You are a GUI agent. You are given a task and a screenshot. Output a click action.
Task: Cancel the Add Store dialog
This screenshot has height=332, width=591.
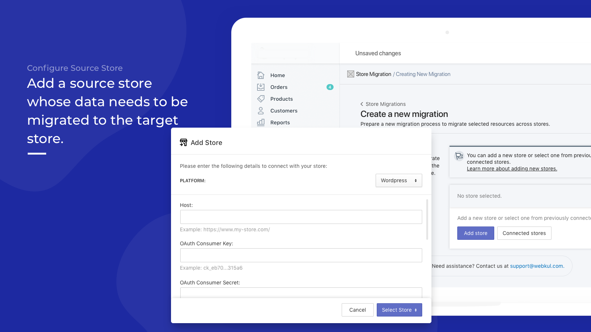pyautogui.click(x=357, y=309)
